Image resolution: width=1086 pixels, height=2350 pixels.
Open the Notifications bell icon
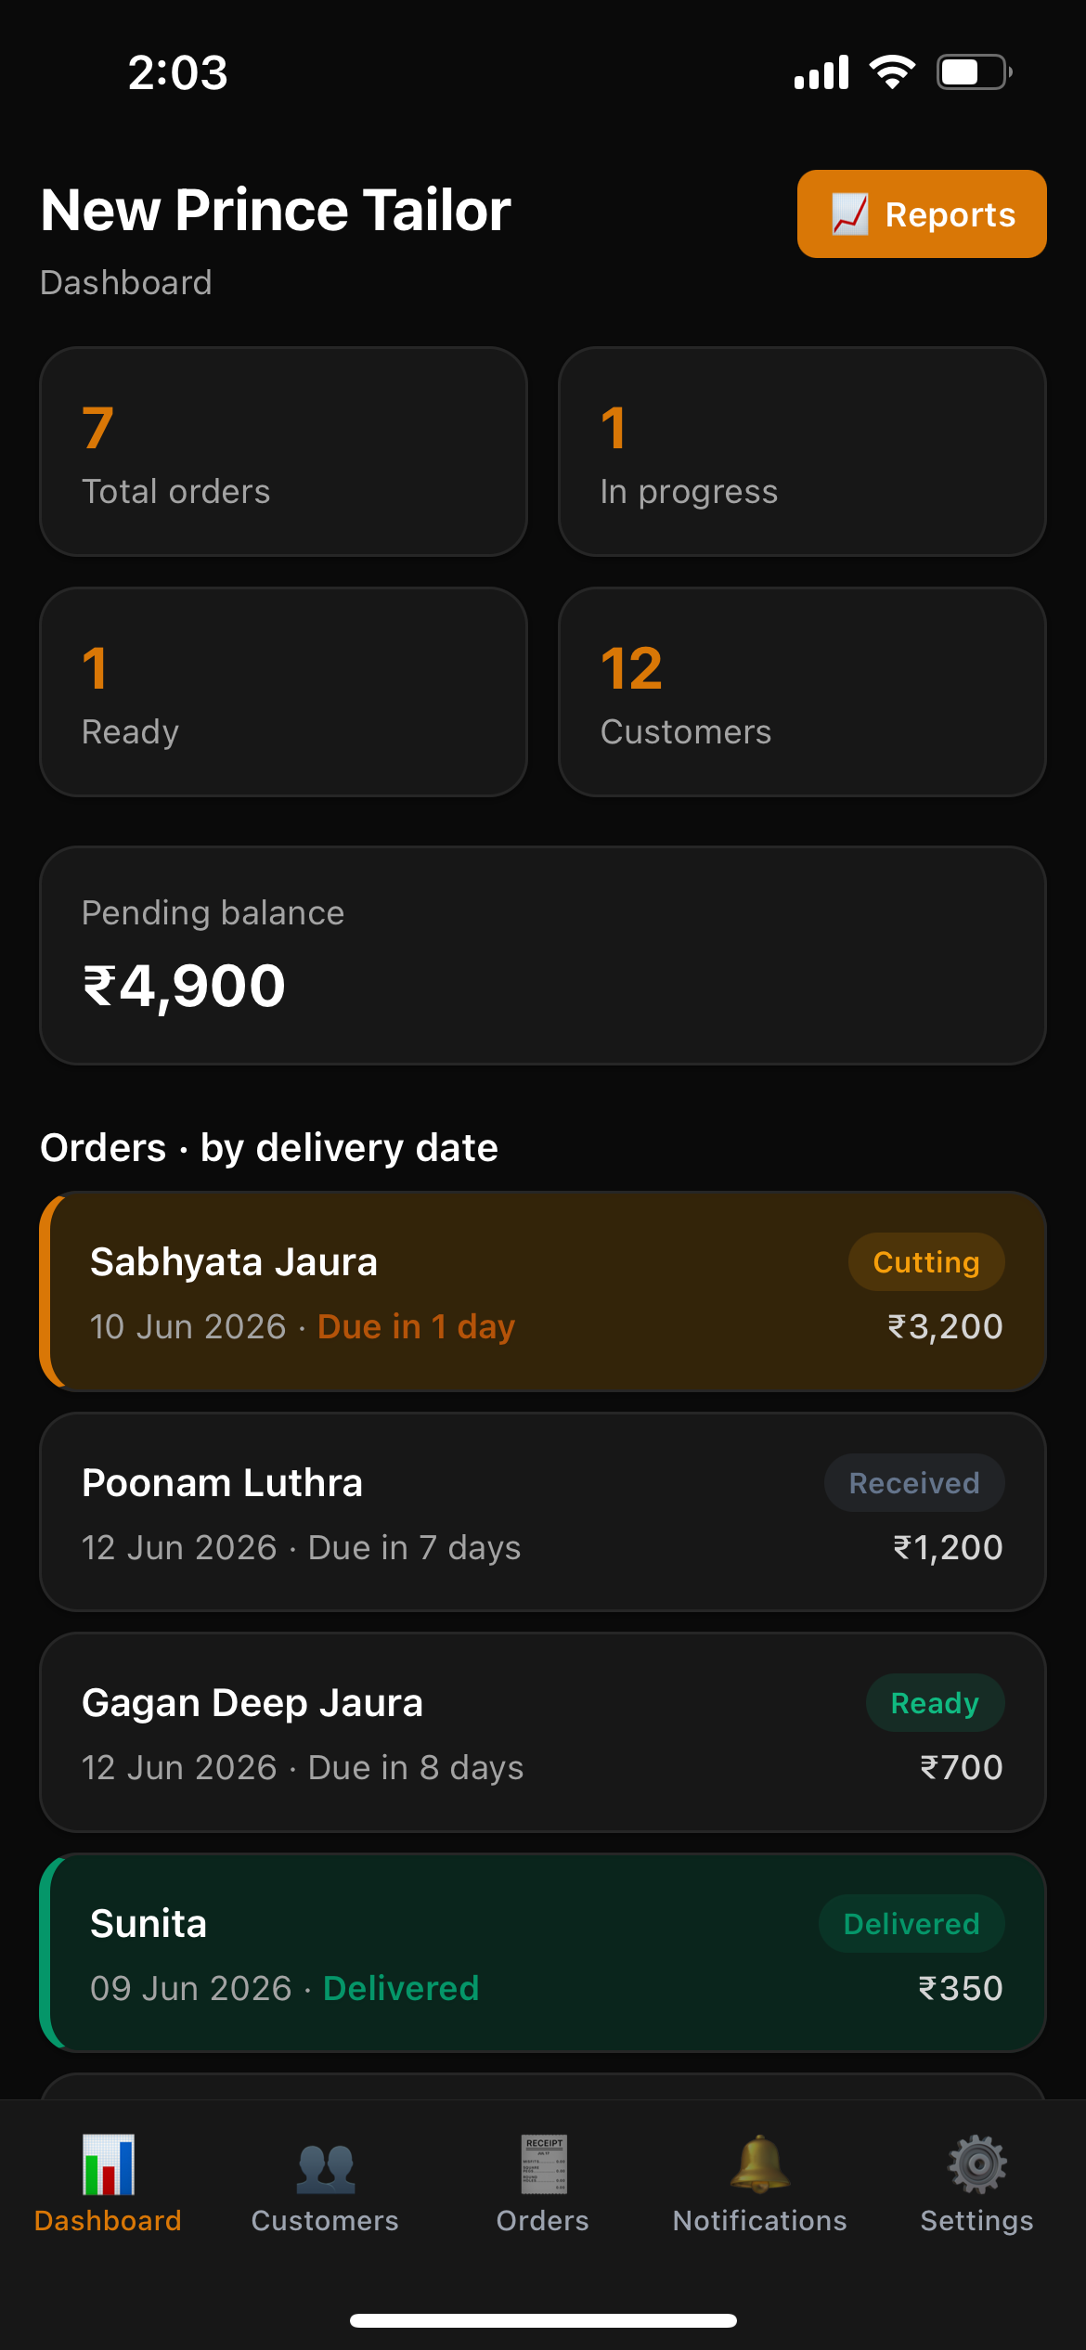point(759,2164)
